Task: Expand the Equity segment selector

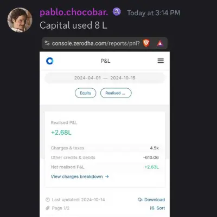Action: click(x=85, y=93)
